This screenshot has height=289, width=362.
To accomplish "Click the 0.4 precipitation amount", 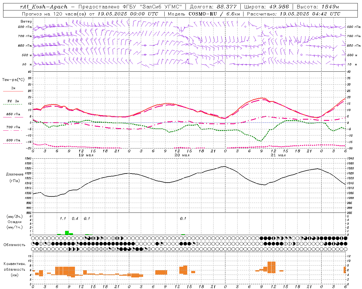I will coord(75,218).
